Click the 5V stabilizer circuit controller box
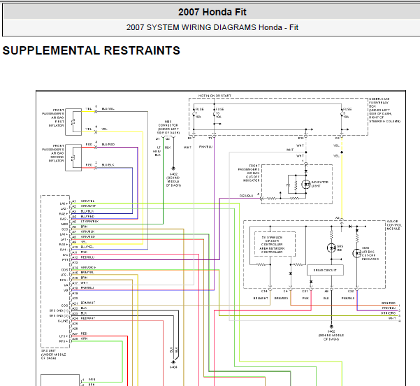The width and height of the screenshot is (420, 386). point(275,244)
